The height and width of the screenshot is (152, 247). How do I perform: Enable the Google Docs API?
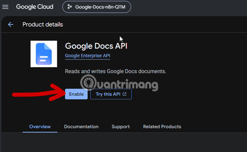[x=76, y=94]
